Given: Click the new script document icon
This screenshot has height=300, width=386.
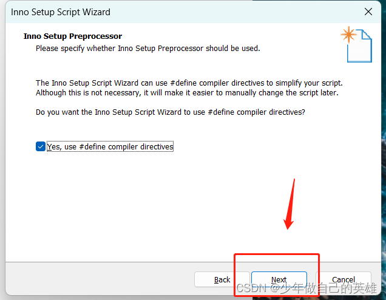Looking at the screenshot, I should coord(356,44).
